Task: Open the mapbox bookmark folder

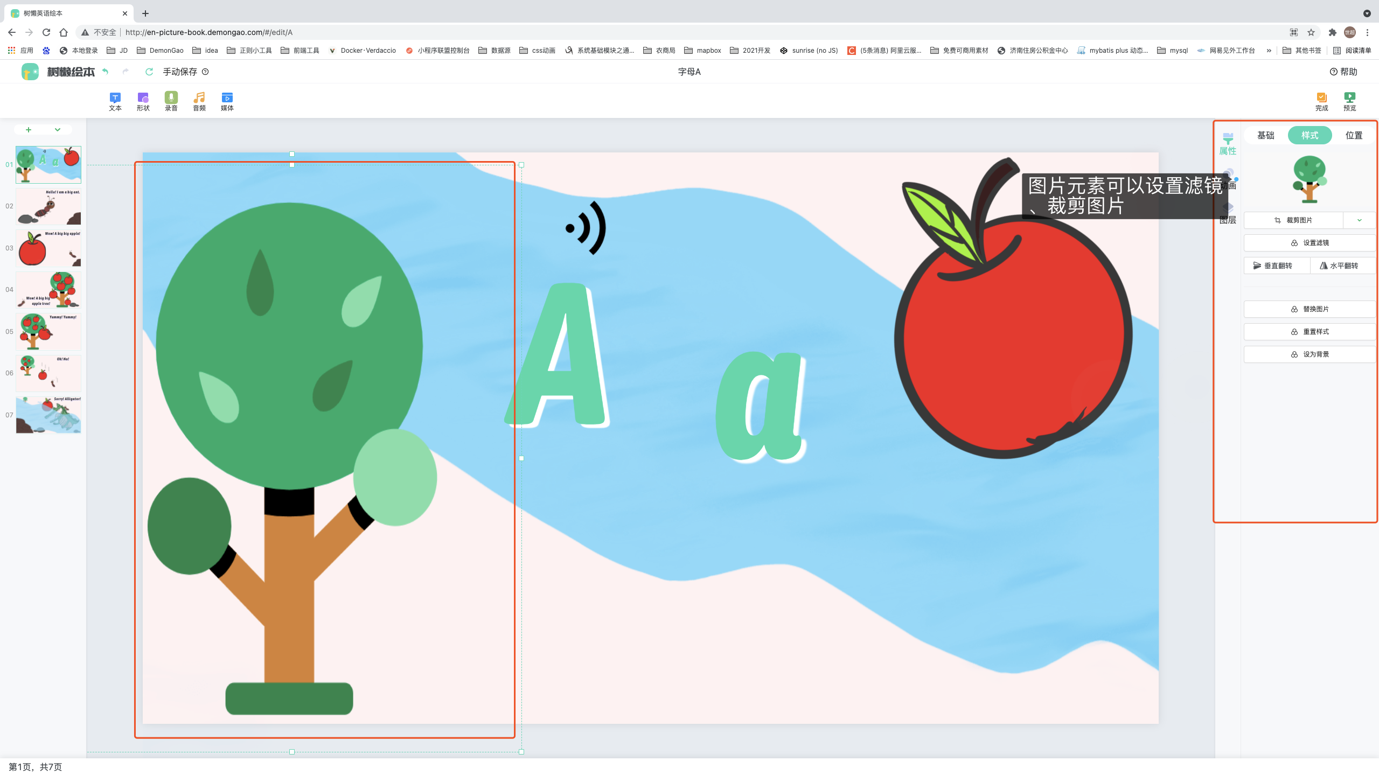Action: click(702, 50)
